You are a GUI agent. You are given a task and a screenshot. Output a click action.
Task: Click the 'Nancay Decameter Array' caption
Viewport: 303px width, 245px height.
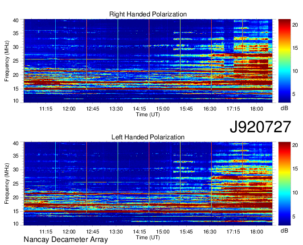pos(66,240)
